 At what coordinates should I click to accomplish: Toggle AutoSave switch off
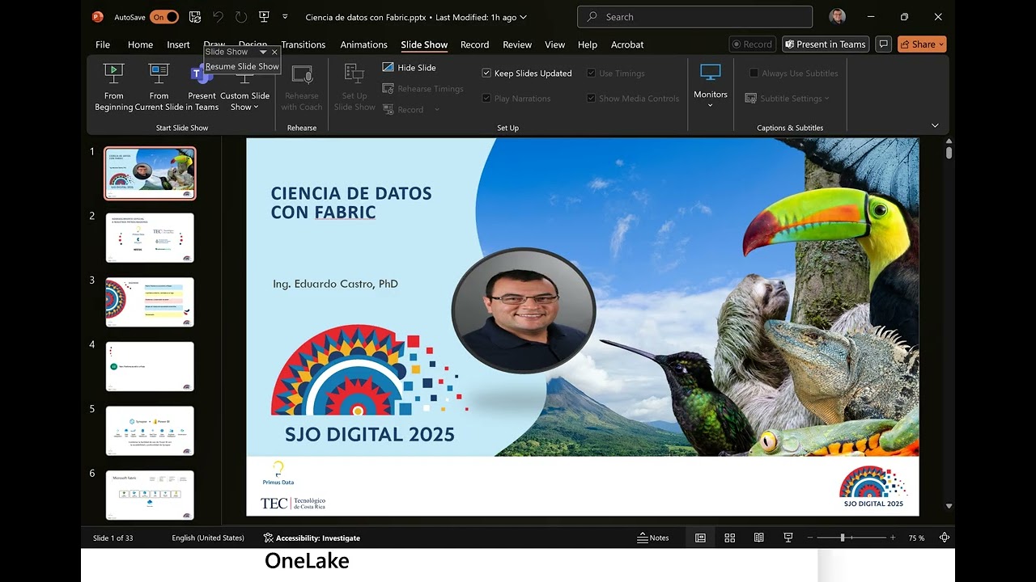[164, 17]
